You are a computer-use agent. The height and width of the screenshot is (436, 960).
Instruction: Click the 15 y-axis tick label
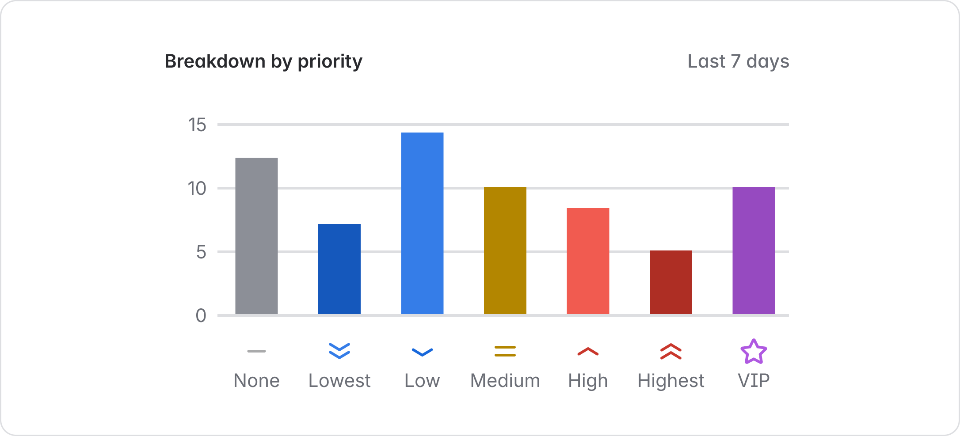tap(197, 125)
